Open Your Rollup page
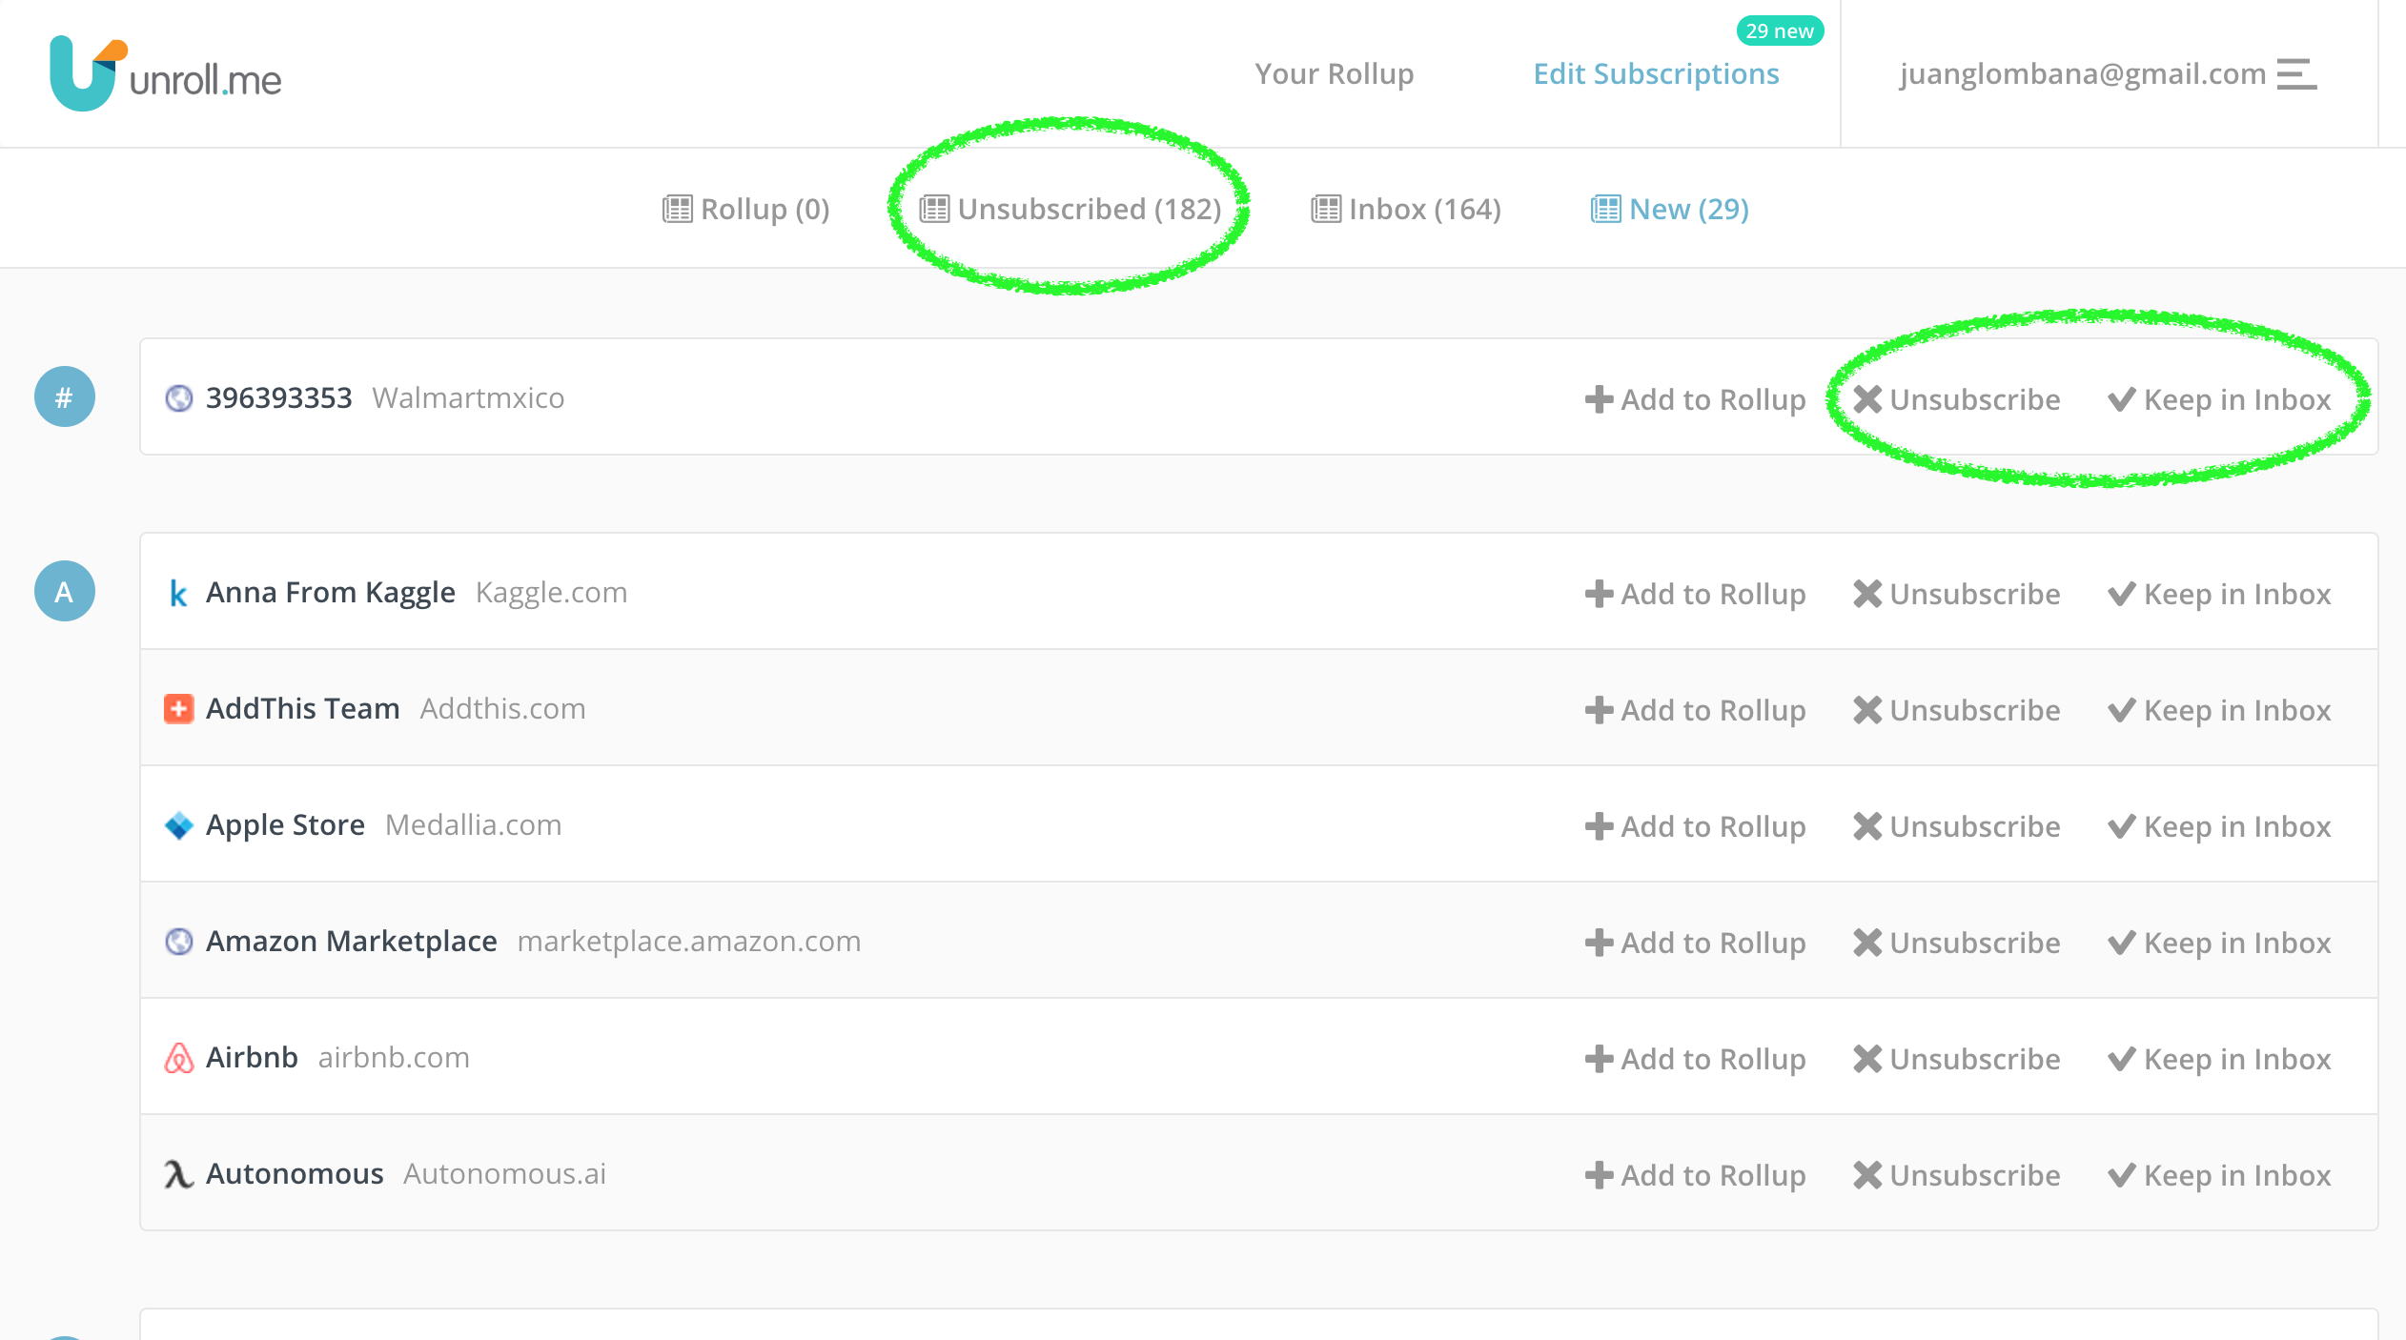Screen dimensions: 2406x1340 [1334, 73]
